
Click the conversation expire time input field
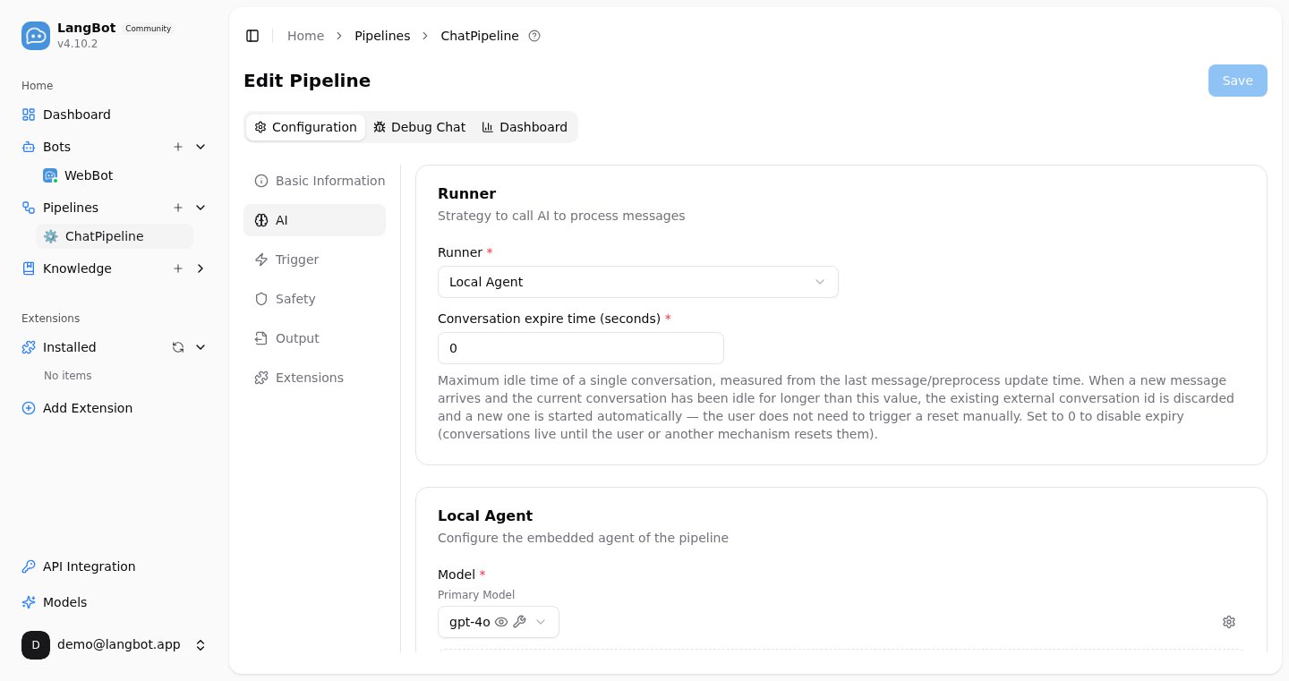point(581,348)
